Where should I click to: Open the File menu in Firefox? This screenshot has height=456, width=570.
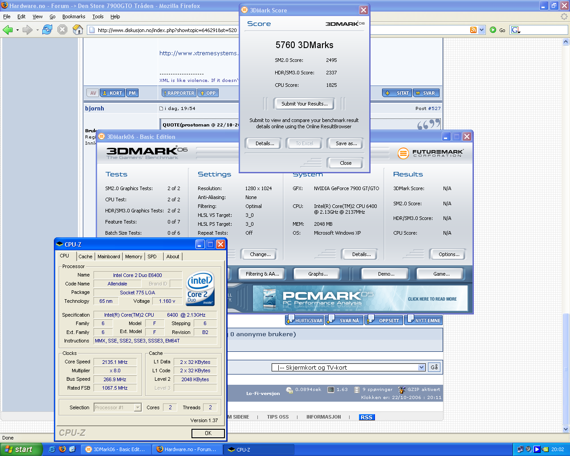point(7,16)
